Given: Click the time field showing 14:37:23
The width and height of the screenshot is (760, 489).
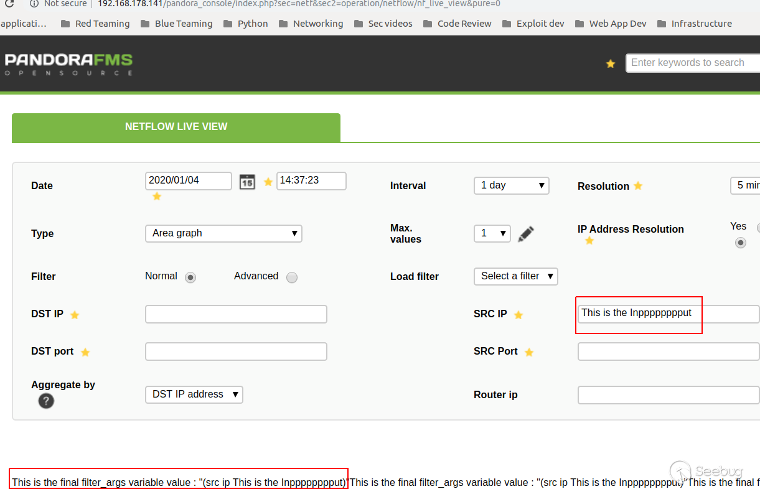Looking at the screenshot, I should point(311,180).
